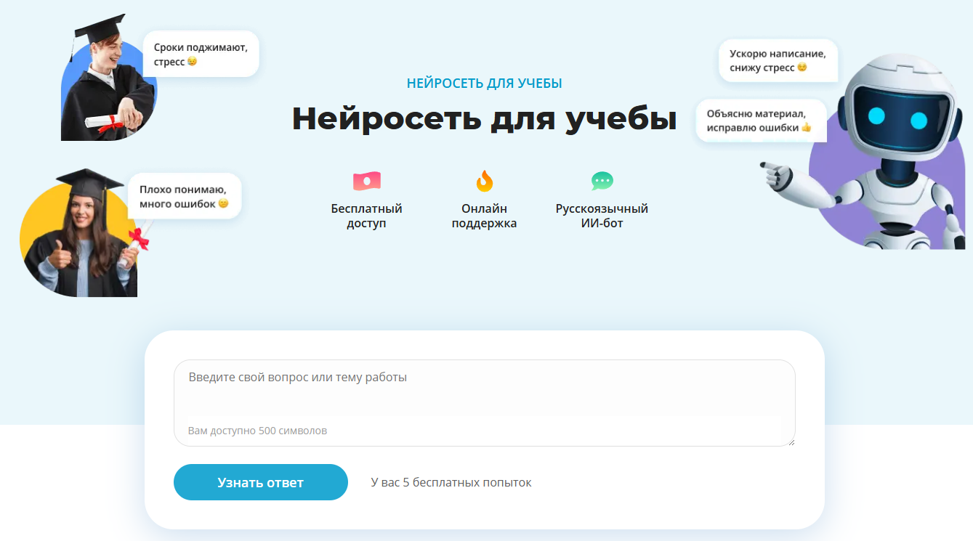Image resolution: width=973 pixels, height=541 pixels.
Task: Click the 'Плохо понимаю, много ошибок' speech bubble
Action: coord(184,197)
